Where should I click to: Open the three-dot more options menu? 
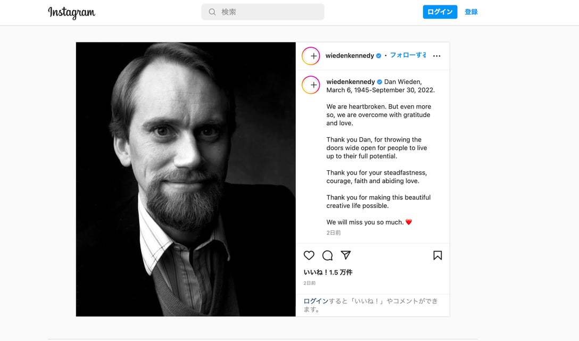(437, 56)
